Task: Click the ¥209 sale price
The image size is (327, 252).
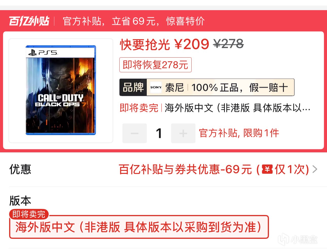Action: 192,44
